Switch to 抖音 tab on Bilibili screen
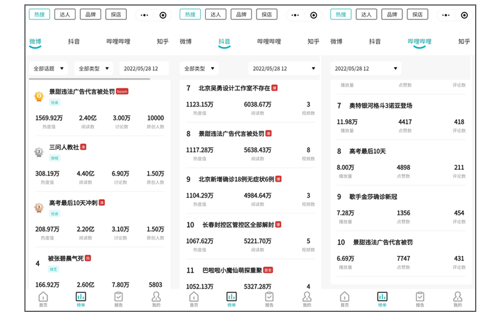 [x=375, y=42]
